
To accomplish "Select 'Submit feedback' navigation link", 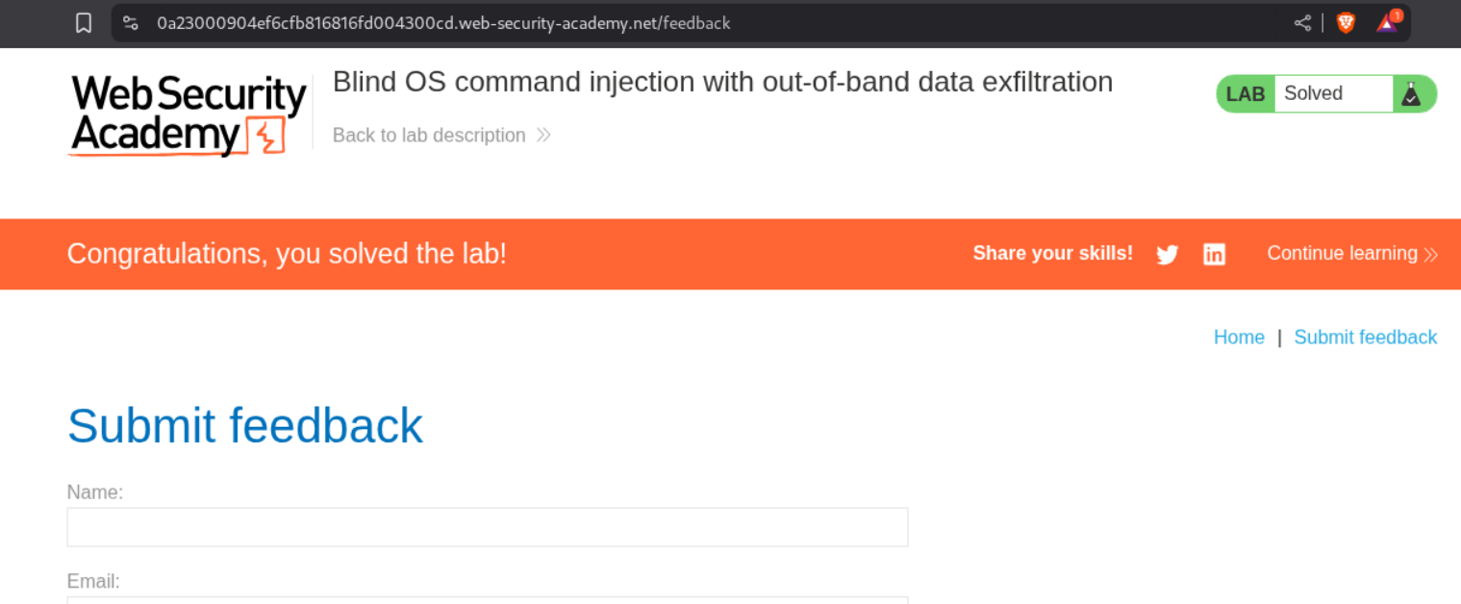I will pos(1365,338).
